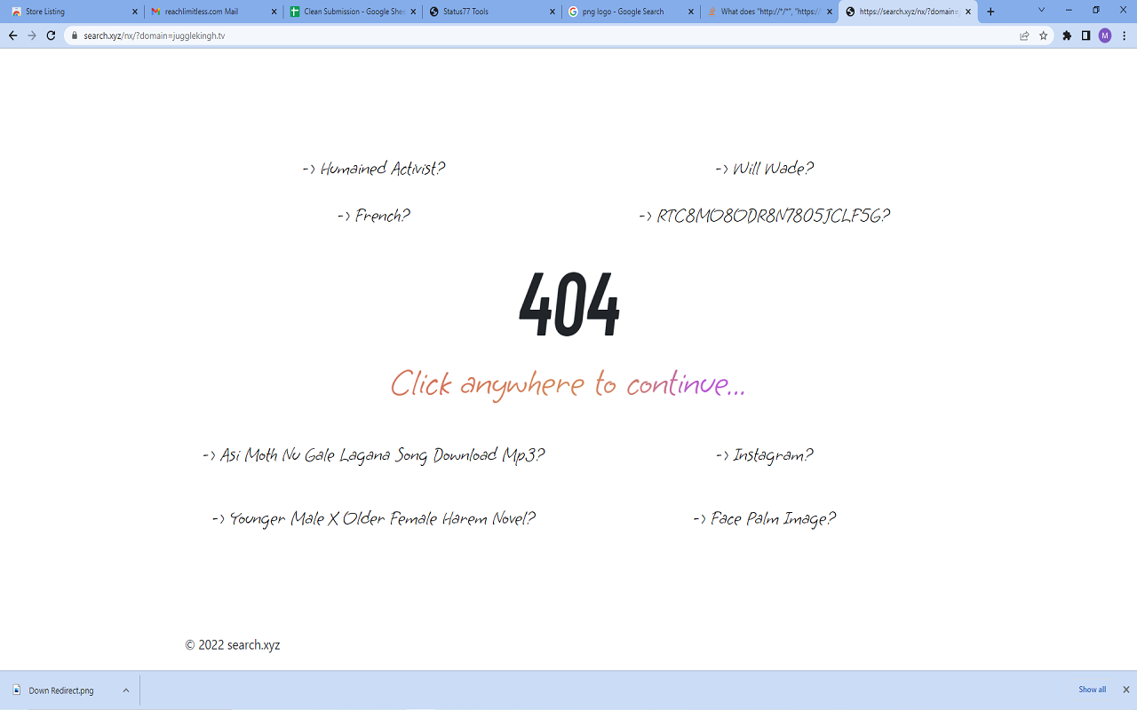The image size is (1137, 710).
Task: Click the page reload icon
Action: pos(52,35)
